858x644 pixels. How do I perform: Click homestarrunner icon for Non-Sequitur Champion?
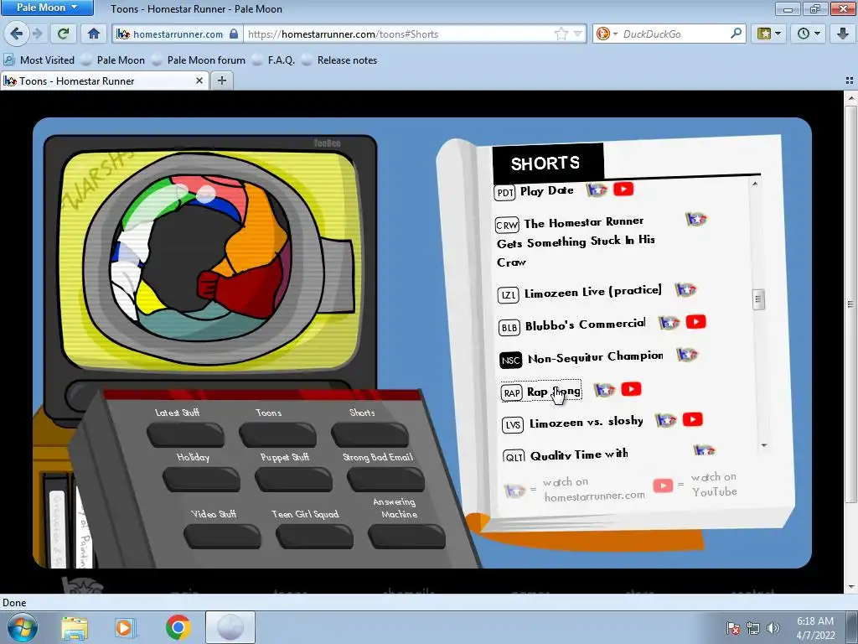click(687, 355)
